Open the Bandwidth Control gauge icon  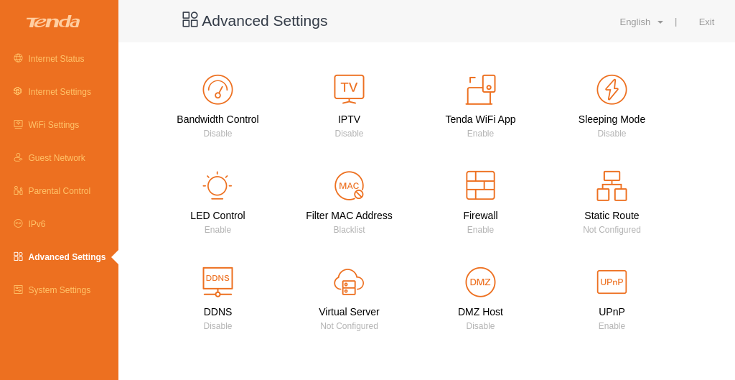click(217, 90)
